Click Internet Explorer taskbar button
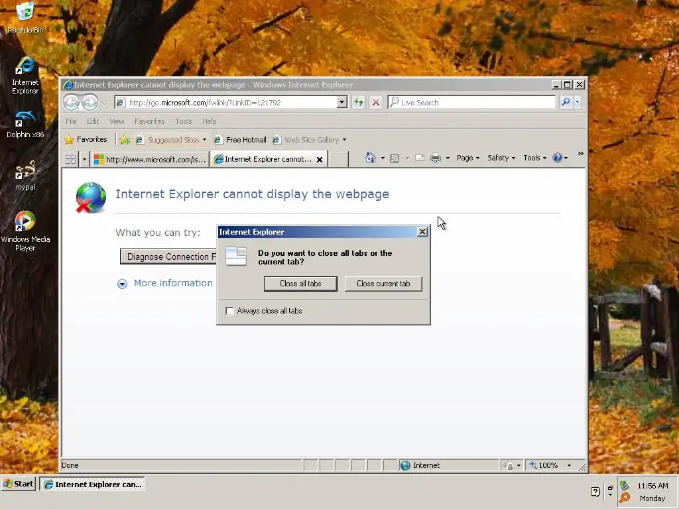 92,484
